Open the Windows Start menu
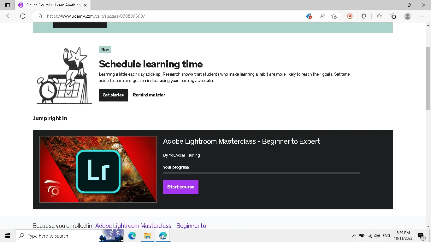 pyautogui.click(x=8, y=236)
